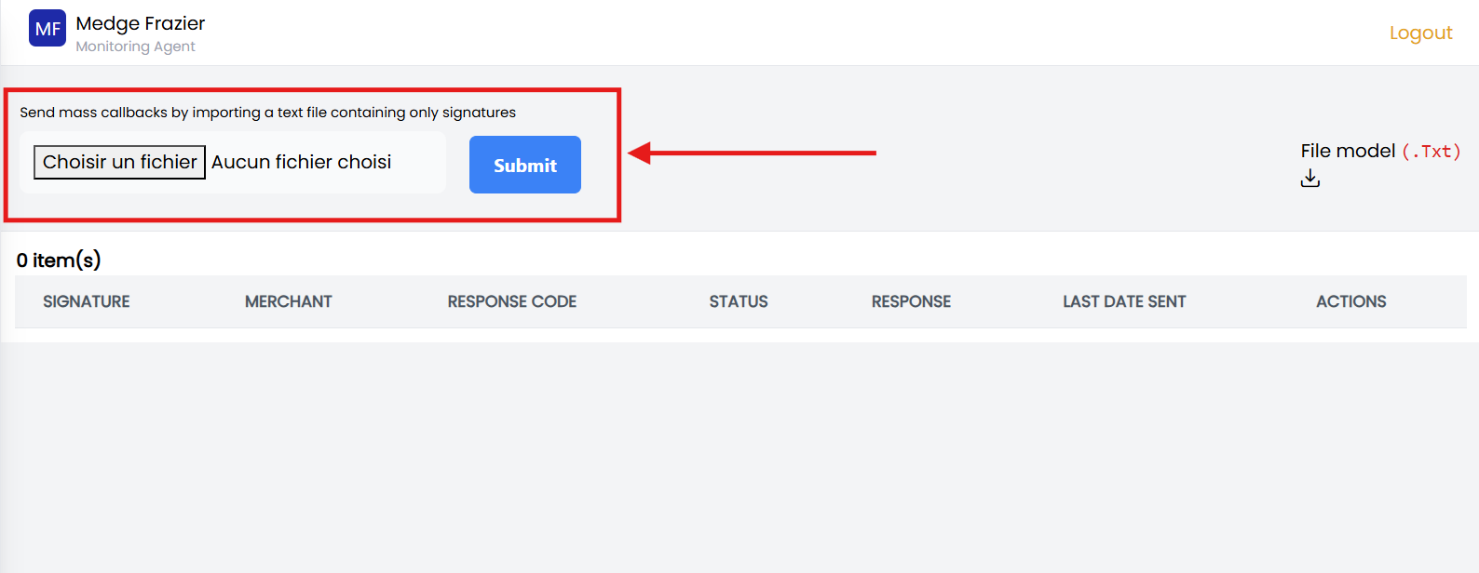Screen dimensions: 1479x573
Task: Click the Aucun fichier choisi file field
Action: (301, 162)
